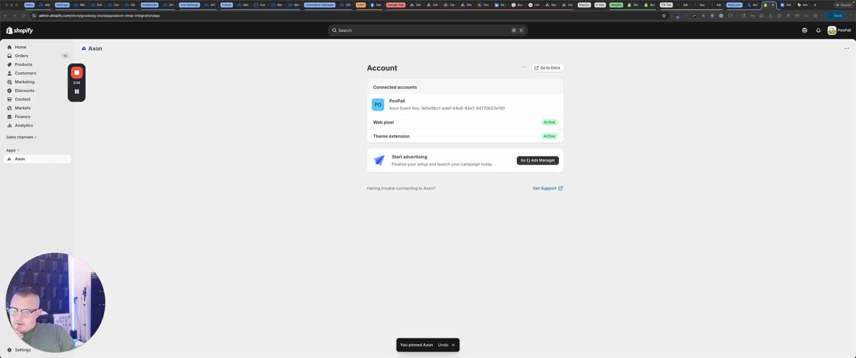Click the paper plane advertising icon
The width and height of the screenshot is (856, 358).
tap(379, 160)
